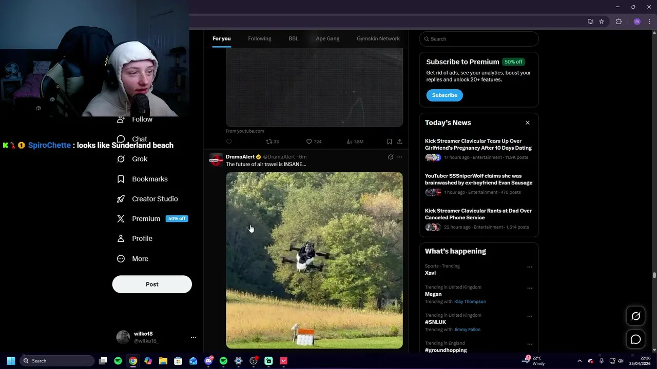Open Discord from the taskbar
This screenshot has height=369, width=657.
click(x=208, y=361)
